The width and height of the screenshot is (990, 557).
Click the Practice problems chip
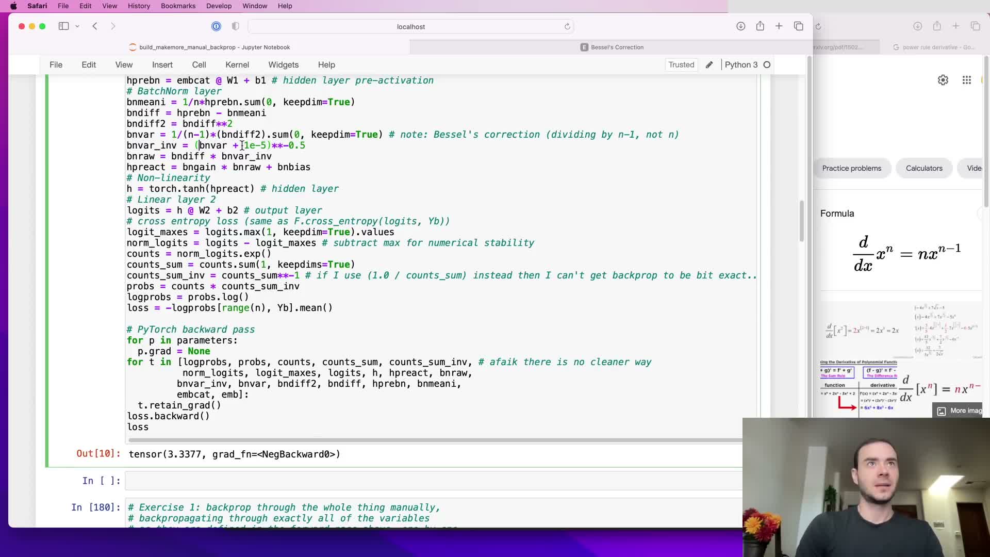click(x=851, y=168)
